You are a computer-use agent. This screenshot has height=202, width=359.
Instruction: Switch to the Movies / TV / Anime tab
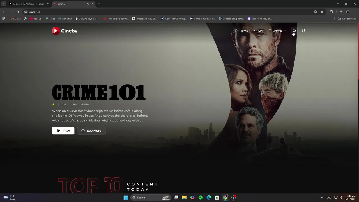tap(29, 4)
